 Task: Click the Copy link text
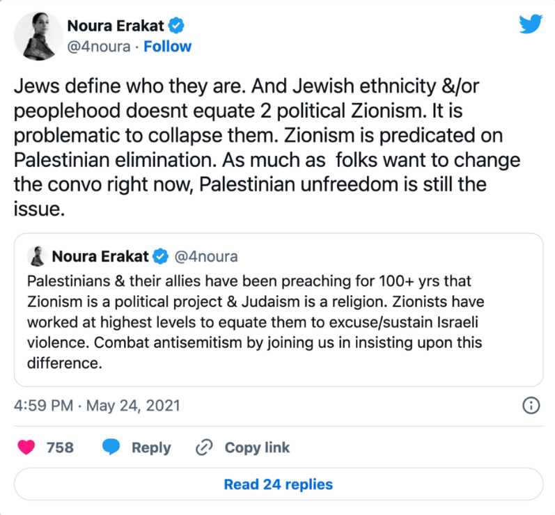(x=257, y=447)
